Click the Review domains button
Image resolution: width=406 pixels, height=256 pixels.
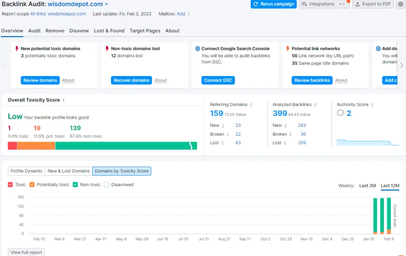pos(40,80)
